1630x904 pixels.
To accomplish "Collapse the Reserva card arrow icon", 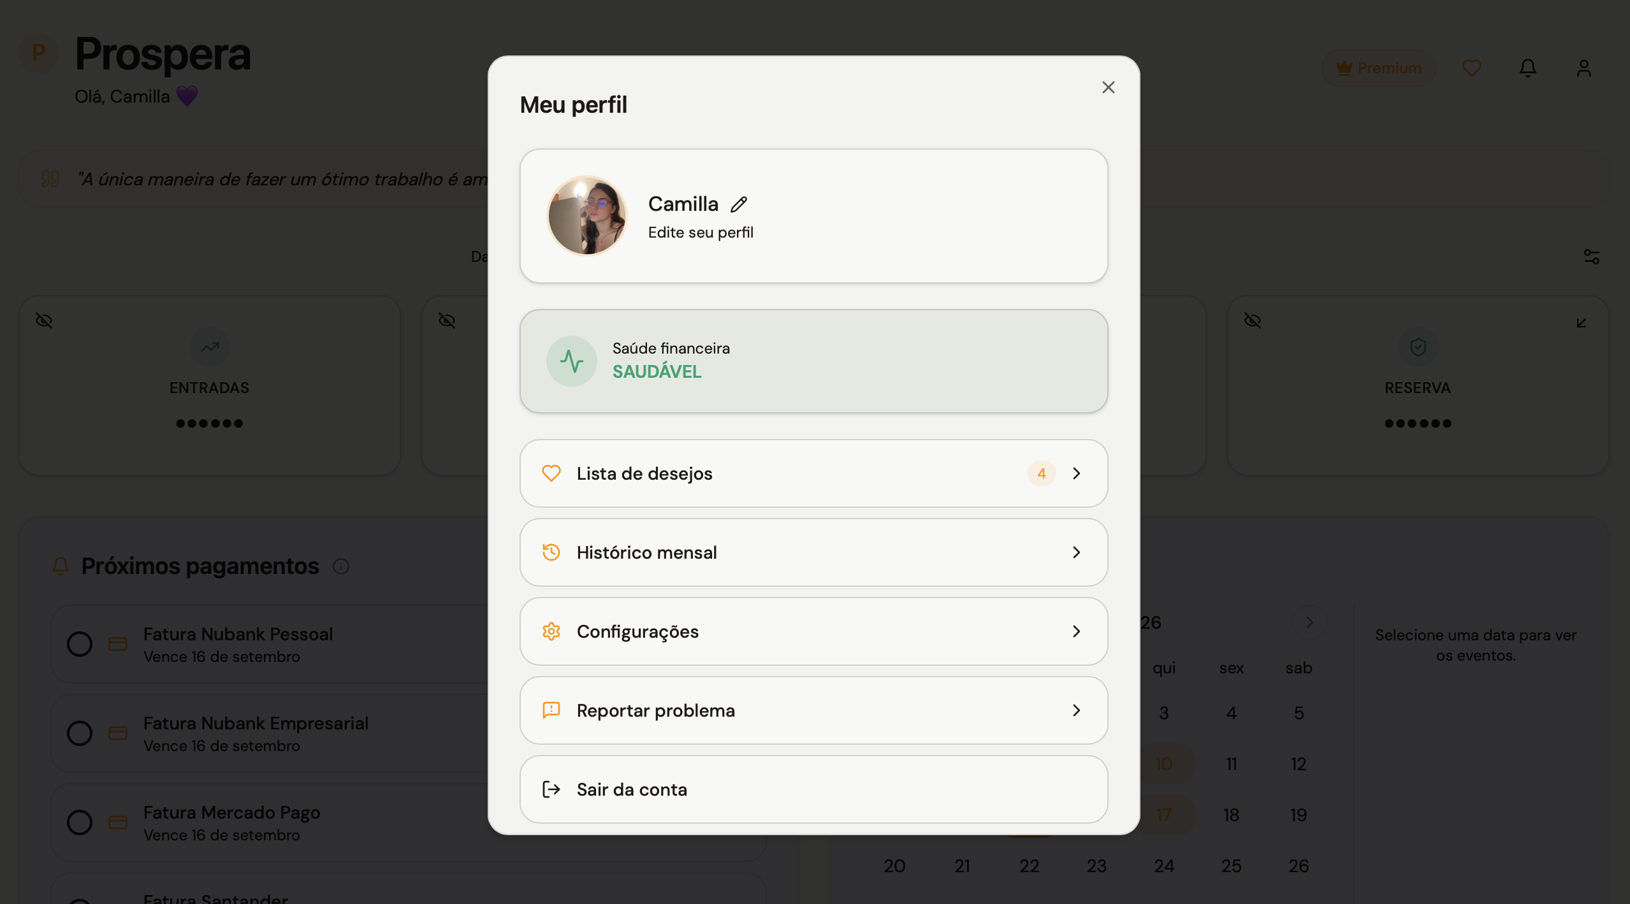I will [1582, 323].
